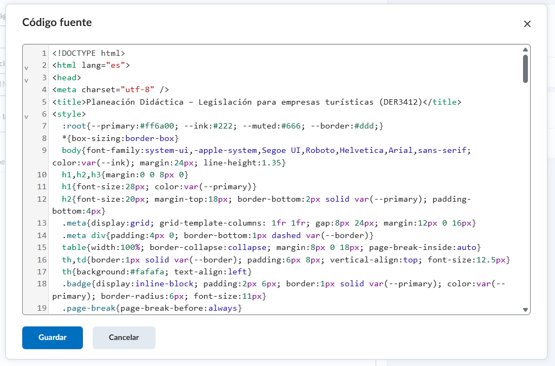Fold the head element on line 3

tap(26, 80)
